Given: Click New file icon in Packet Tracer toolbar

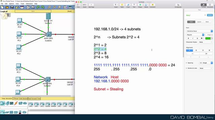Looking at the screenshot, I should (x=2, y=7).
